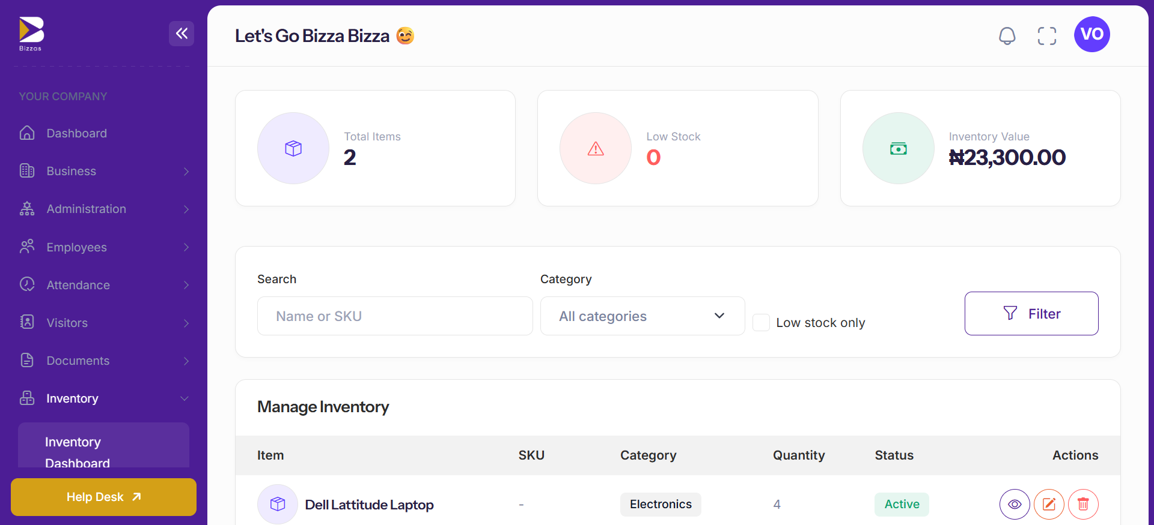Edit the Dell Lattitude Laptop item

pyautogui.click(x=1049, y=504)
